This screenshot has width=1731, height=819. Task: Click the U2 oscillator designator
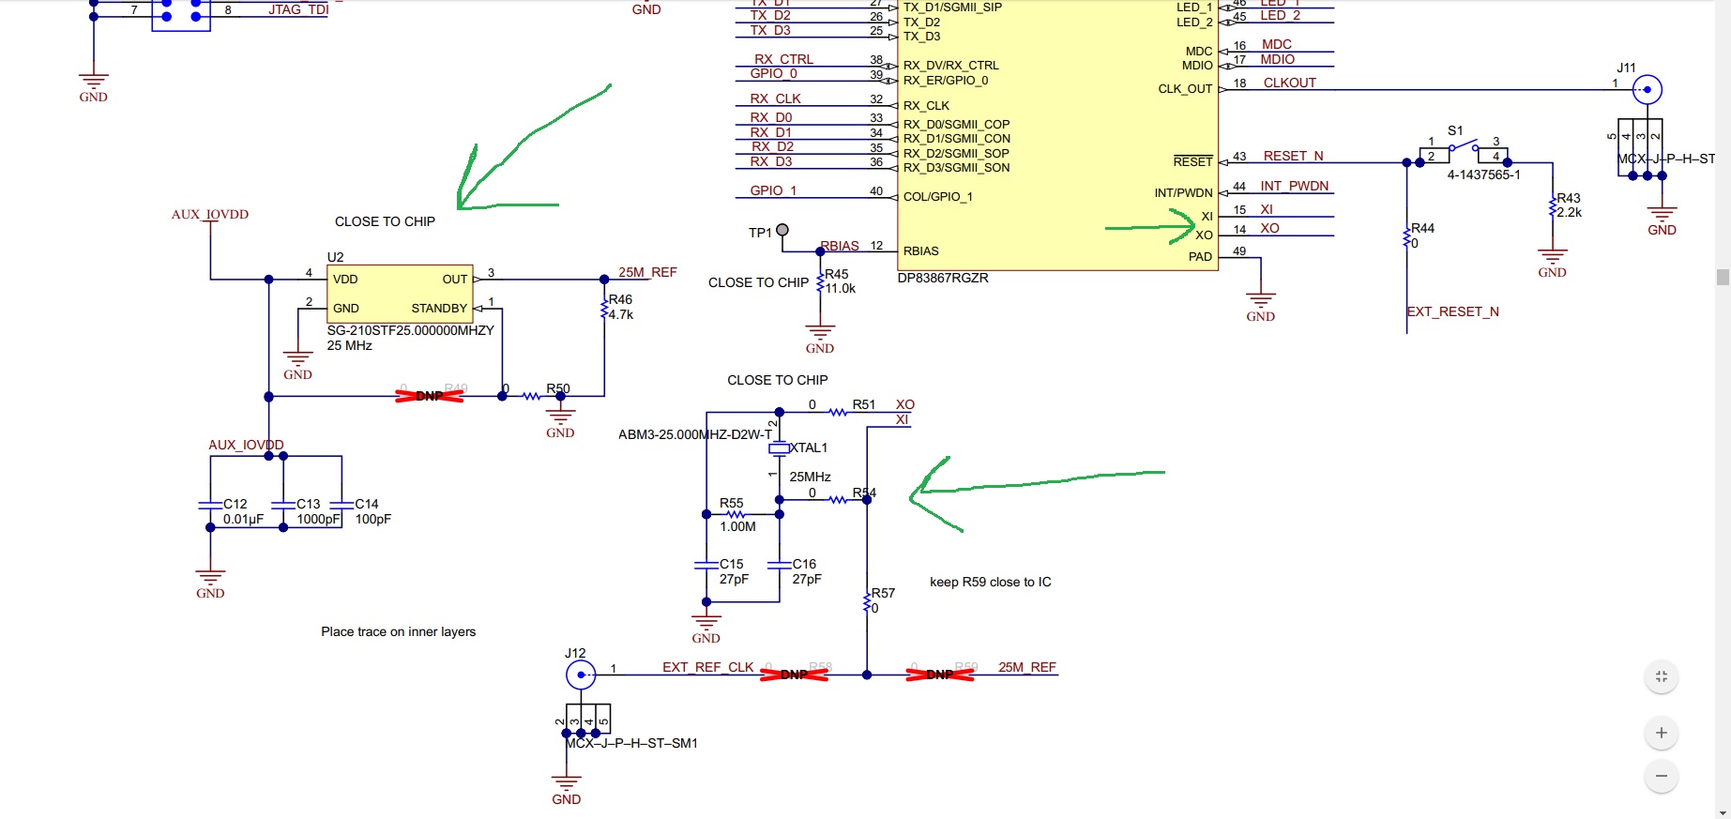[335, 257]
